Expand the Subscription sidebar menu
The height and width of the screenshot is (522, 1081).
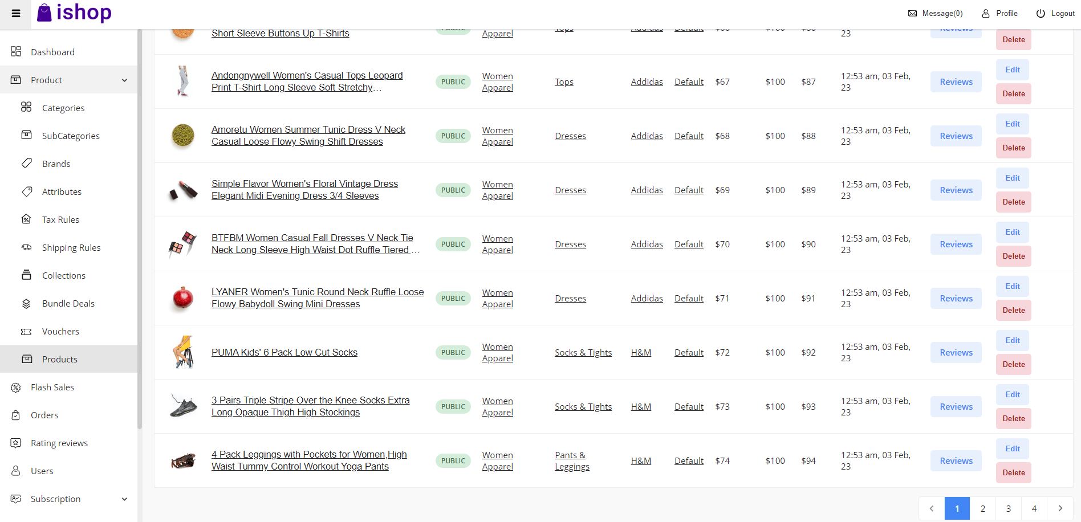(x=124, y=499)
